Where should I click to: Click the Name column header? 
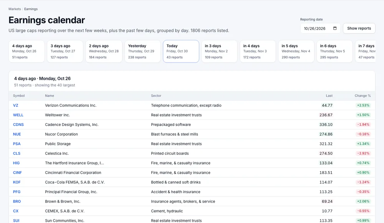50,96
